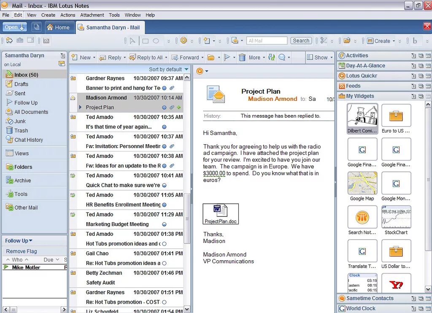Click the Forward button

point(186,57)
